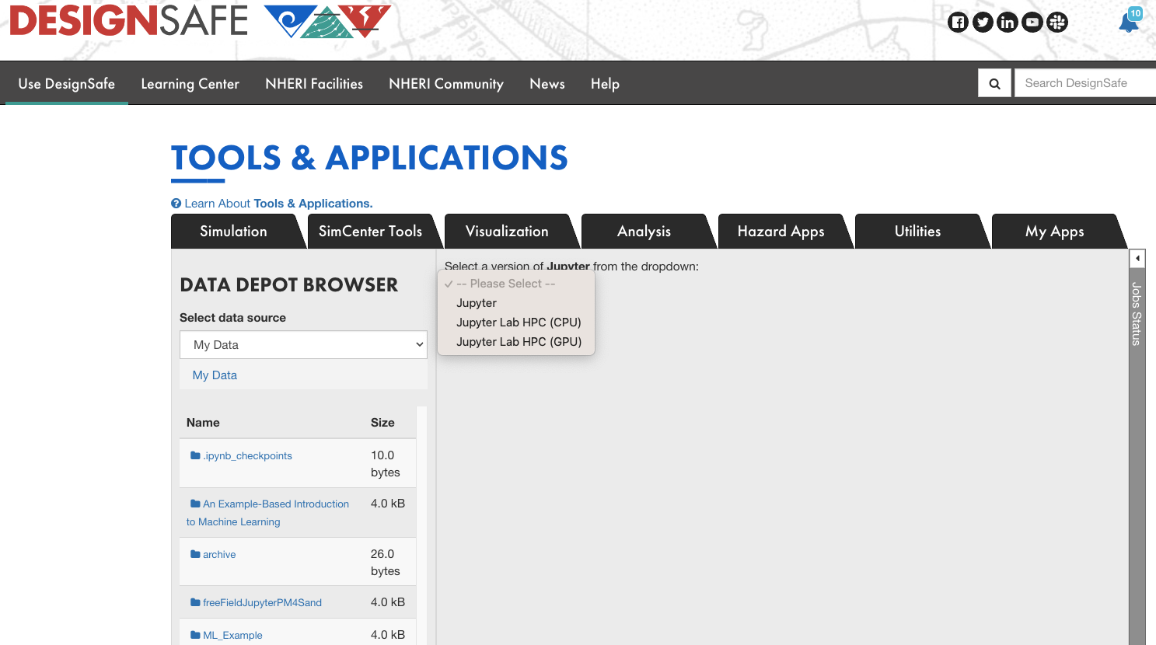Click the NHERI triangle logos
This screenshot has width=1156, height=645.
coord(327,21)
